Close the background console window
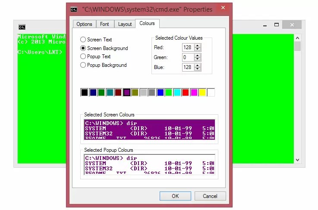This screenshot has height=210, width=318. [x=292, y=25]
